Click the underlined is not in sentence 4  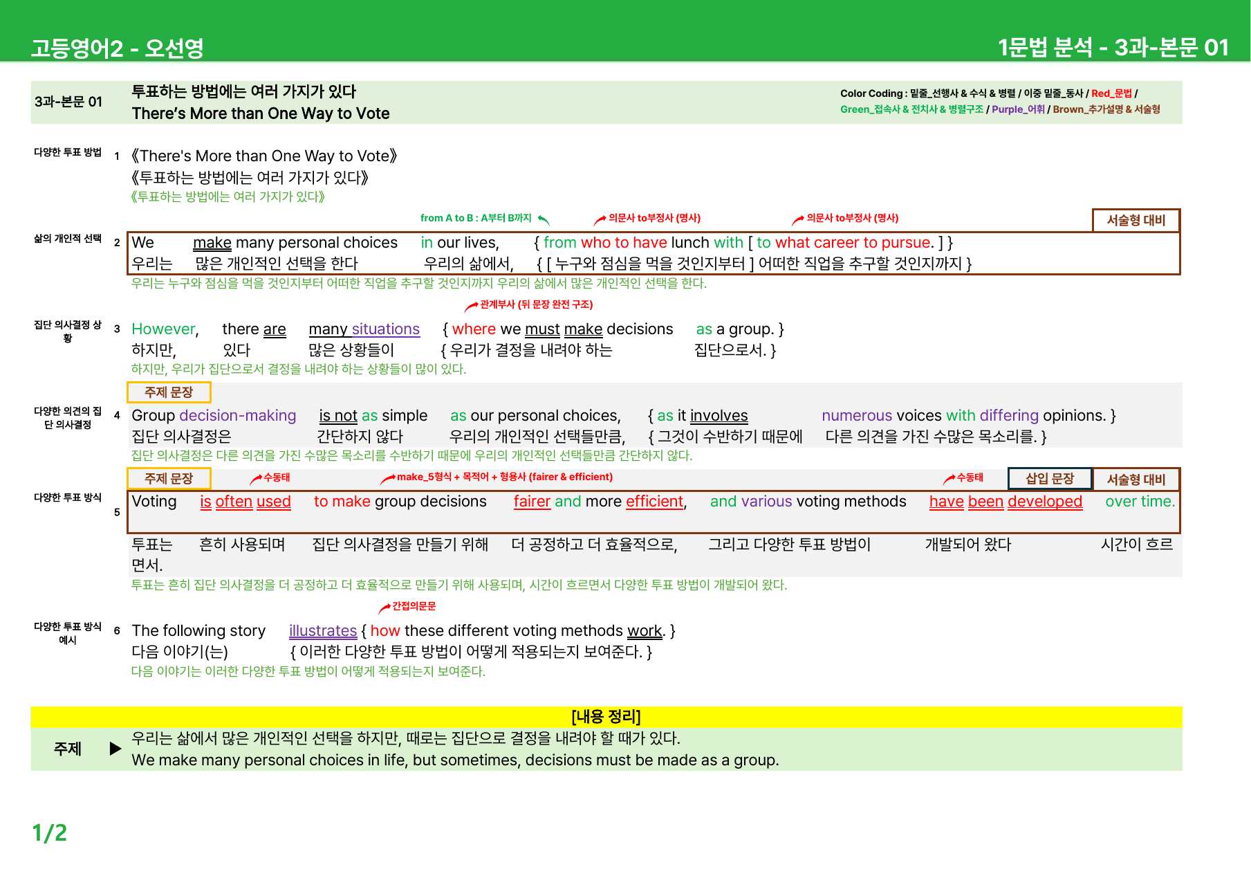coord(338,416)
